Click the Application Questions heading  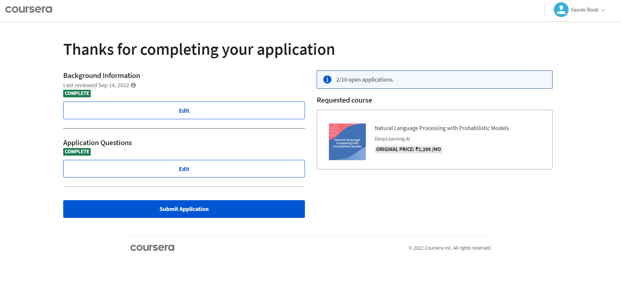point(97,143)
